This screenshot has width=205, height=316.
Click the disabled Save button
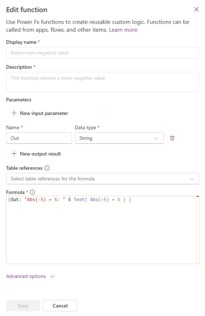pyautogui.click(x=23, y=305)
